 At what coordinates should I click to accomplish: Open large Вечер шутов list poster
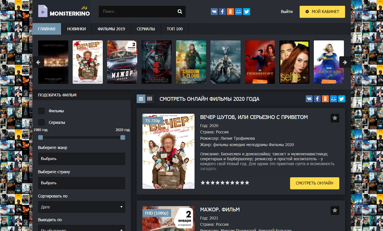coord(168,151)
